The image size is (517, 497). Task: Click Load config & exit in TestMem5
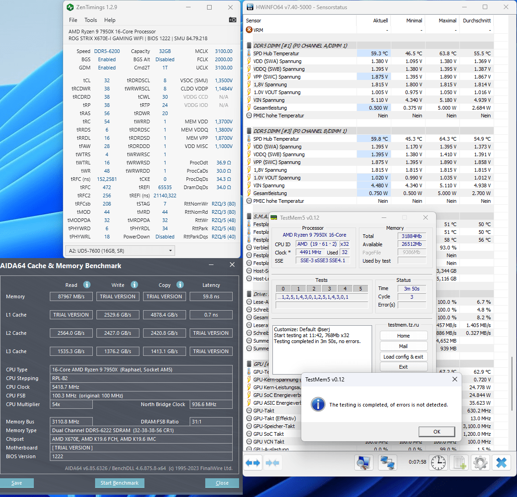[404, 357]
